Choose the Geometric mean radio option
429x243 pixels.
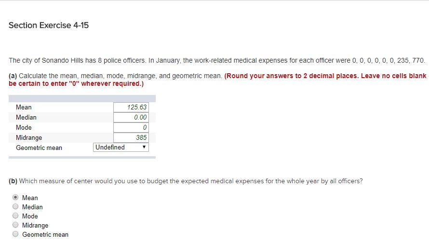click(x=15, y=234)
